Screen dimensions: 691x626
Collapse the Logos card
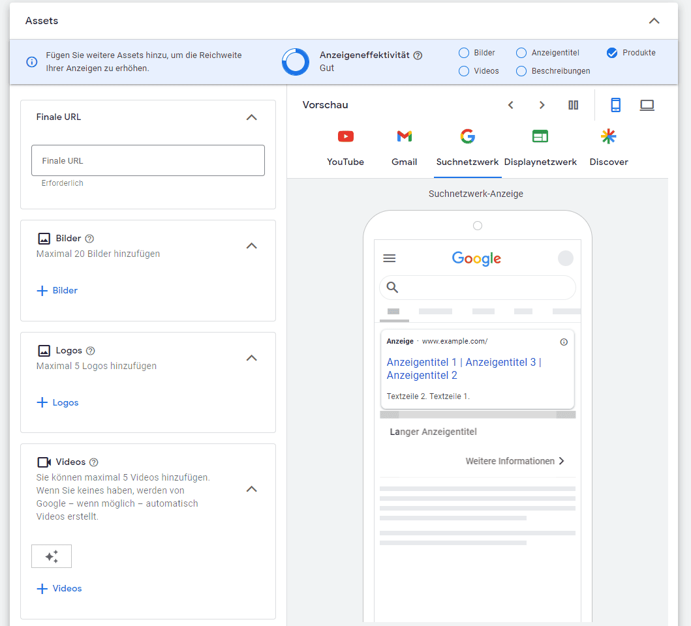click(x=252, y=358)
